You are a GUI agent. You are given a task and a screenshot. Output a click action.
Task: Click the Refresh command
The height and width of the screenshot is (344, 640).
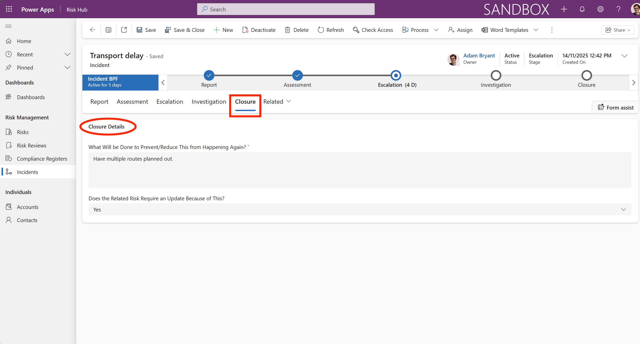pos(331,30)
